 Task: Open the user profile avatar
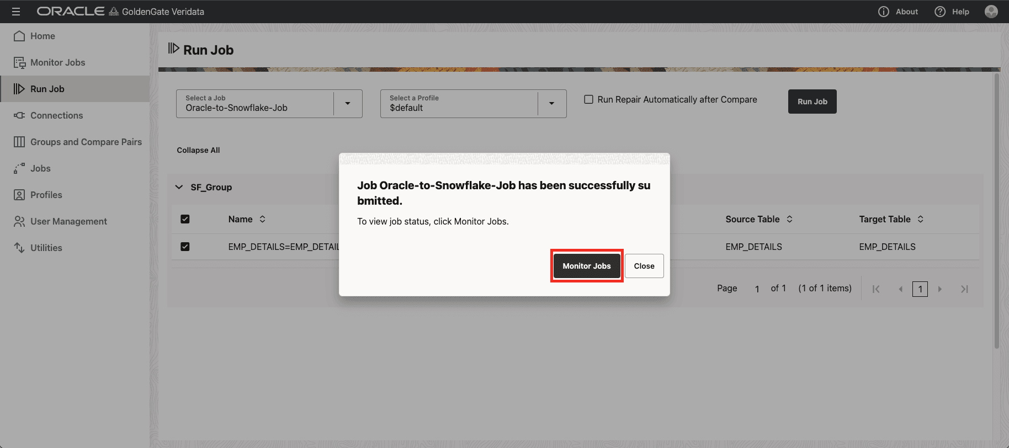coord(991,12)
